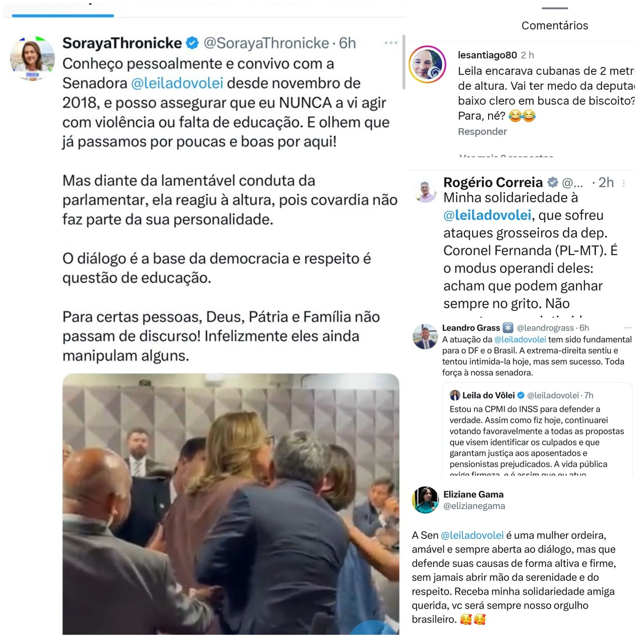Image resolution: width=638 pixels, height=638 pixels.
Task: Click the verified badge beside SorayaThronicke
Action: click(x=193, y=43)
